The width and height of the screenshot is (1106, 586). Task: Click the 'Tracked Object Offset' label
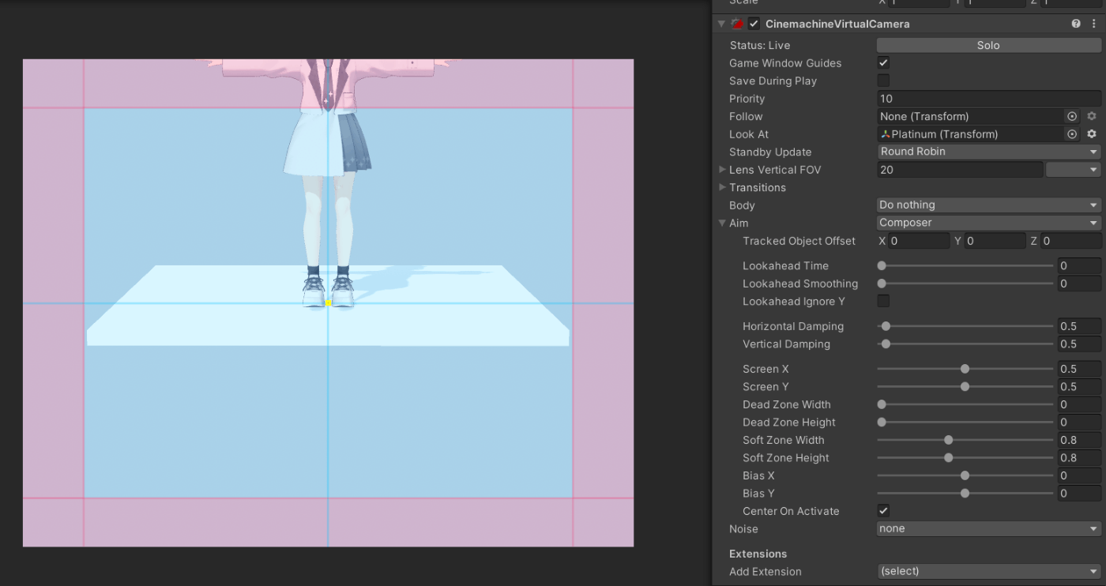coord(799,241)
